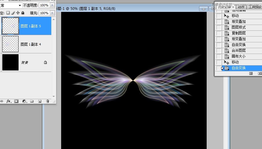Link layers using the chain icon
The image size is (262, 149).
point(1,101)
